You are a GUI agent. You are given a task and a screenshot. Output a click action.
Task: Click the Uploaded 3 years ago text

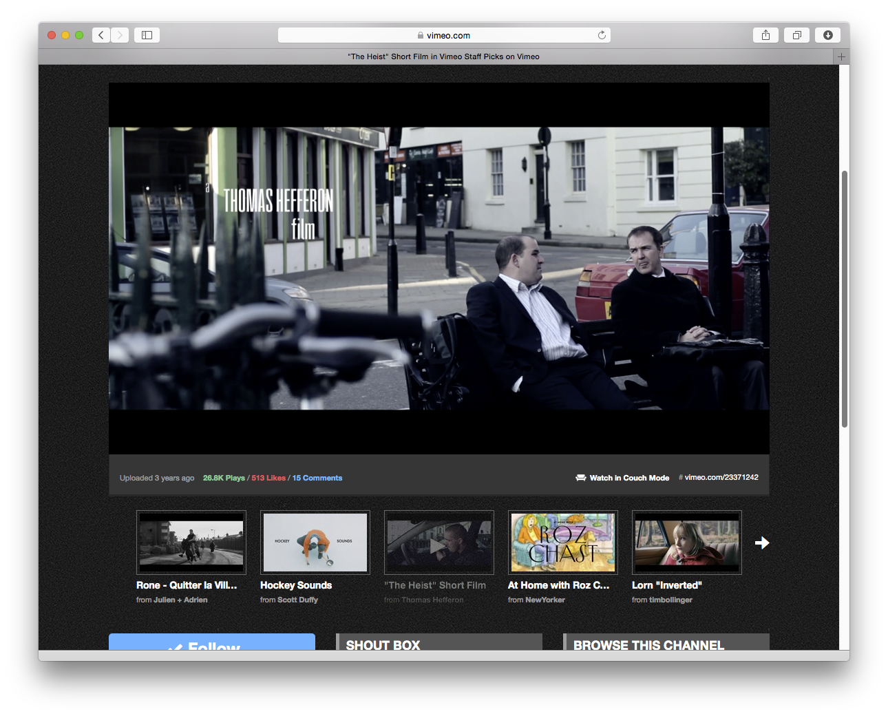(x=157, y=478)
